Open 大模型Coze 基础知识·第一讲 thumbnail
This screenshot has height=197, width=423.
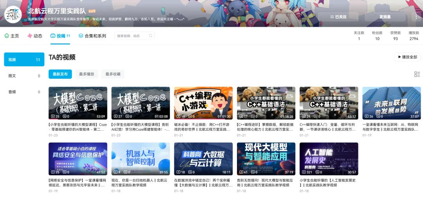(x=141, y=103)
